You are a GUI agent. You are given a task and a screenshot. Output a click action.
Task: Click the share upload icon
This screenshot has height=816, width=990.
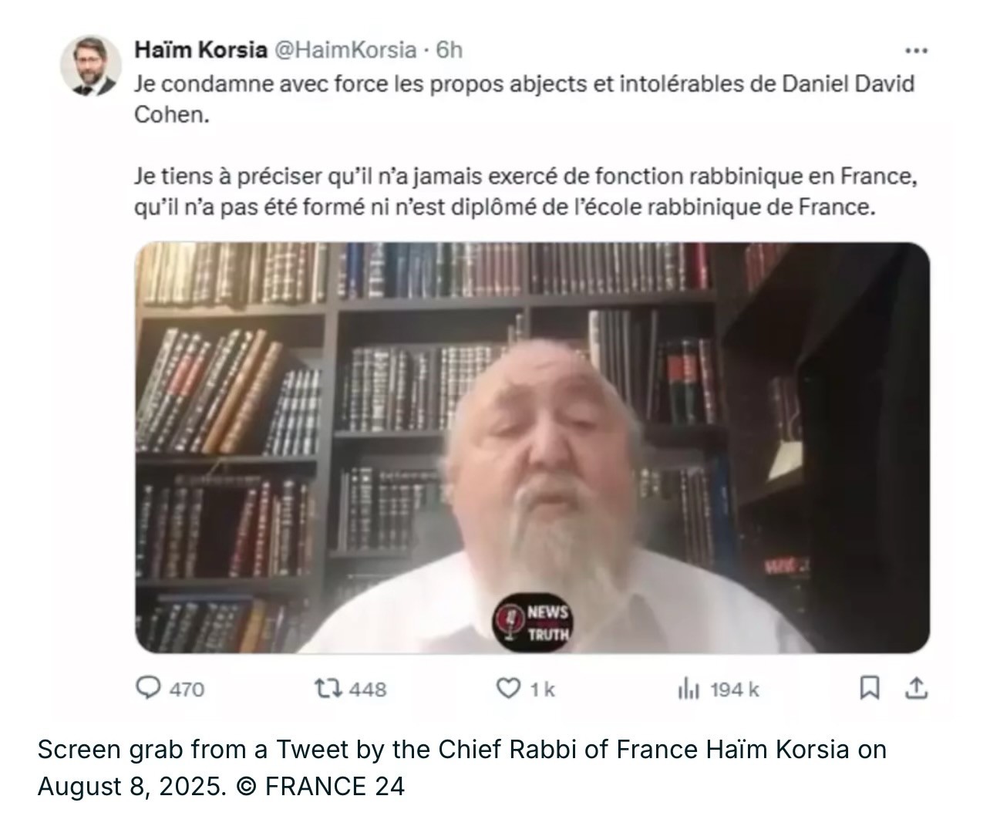[915, 688]
